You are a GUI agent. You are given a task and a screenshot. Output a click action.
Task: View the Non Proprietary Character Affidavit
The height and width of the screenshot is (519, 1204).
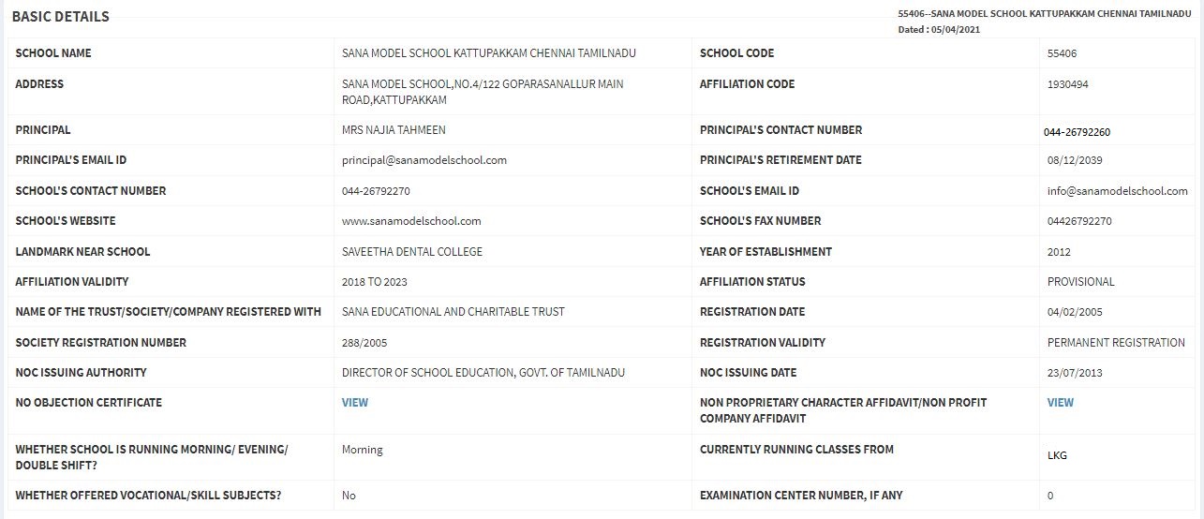(x=1061, y=403)
